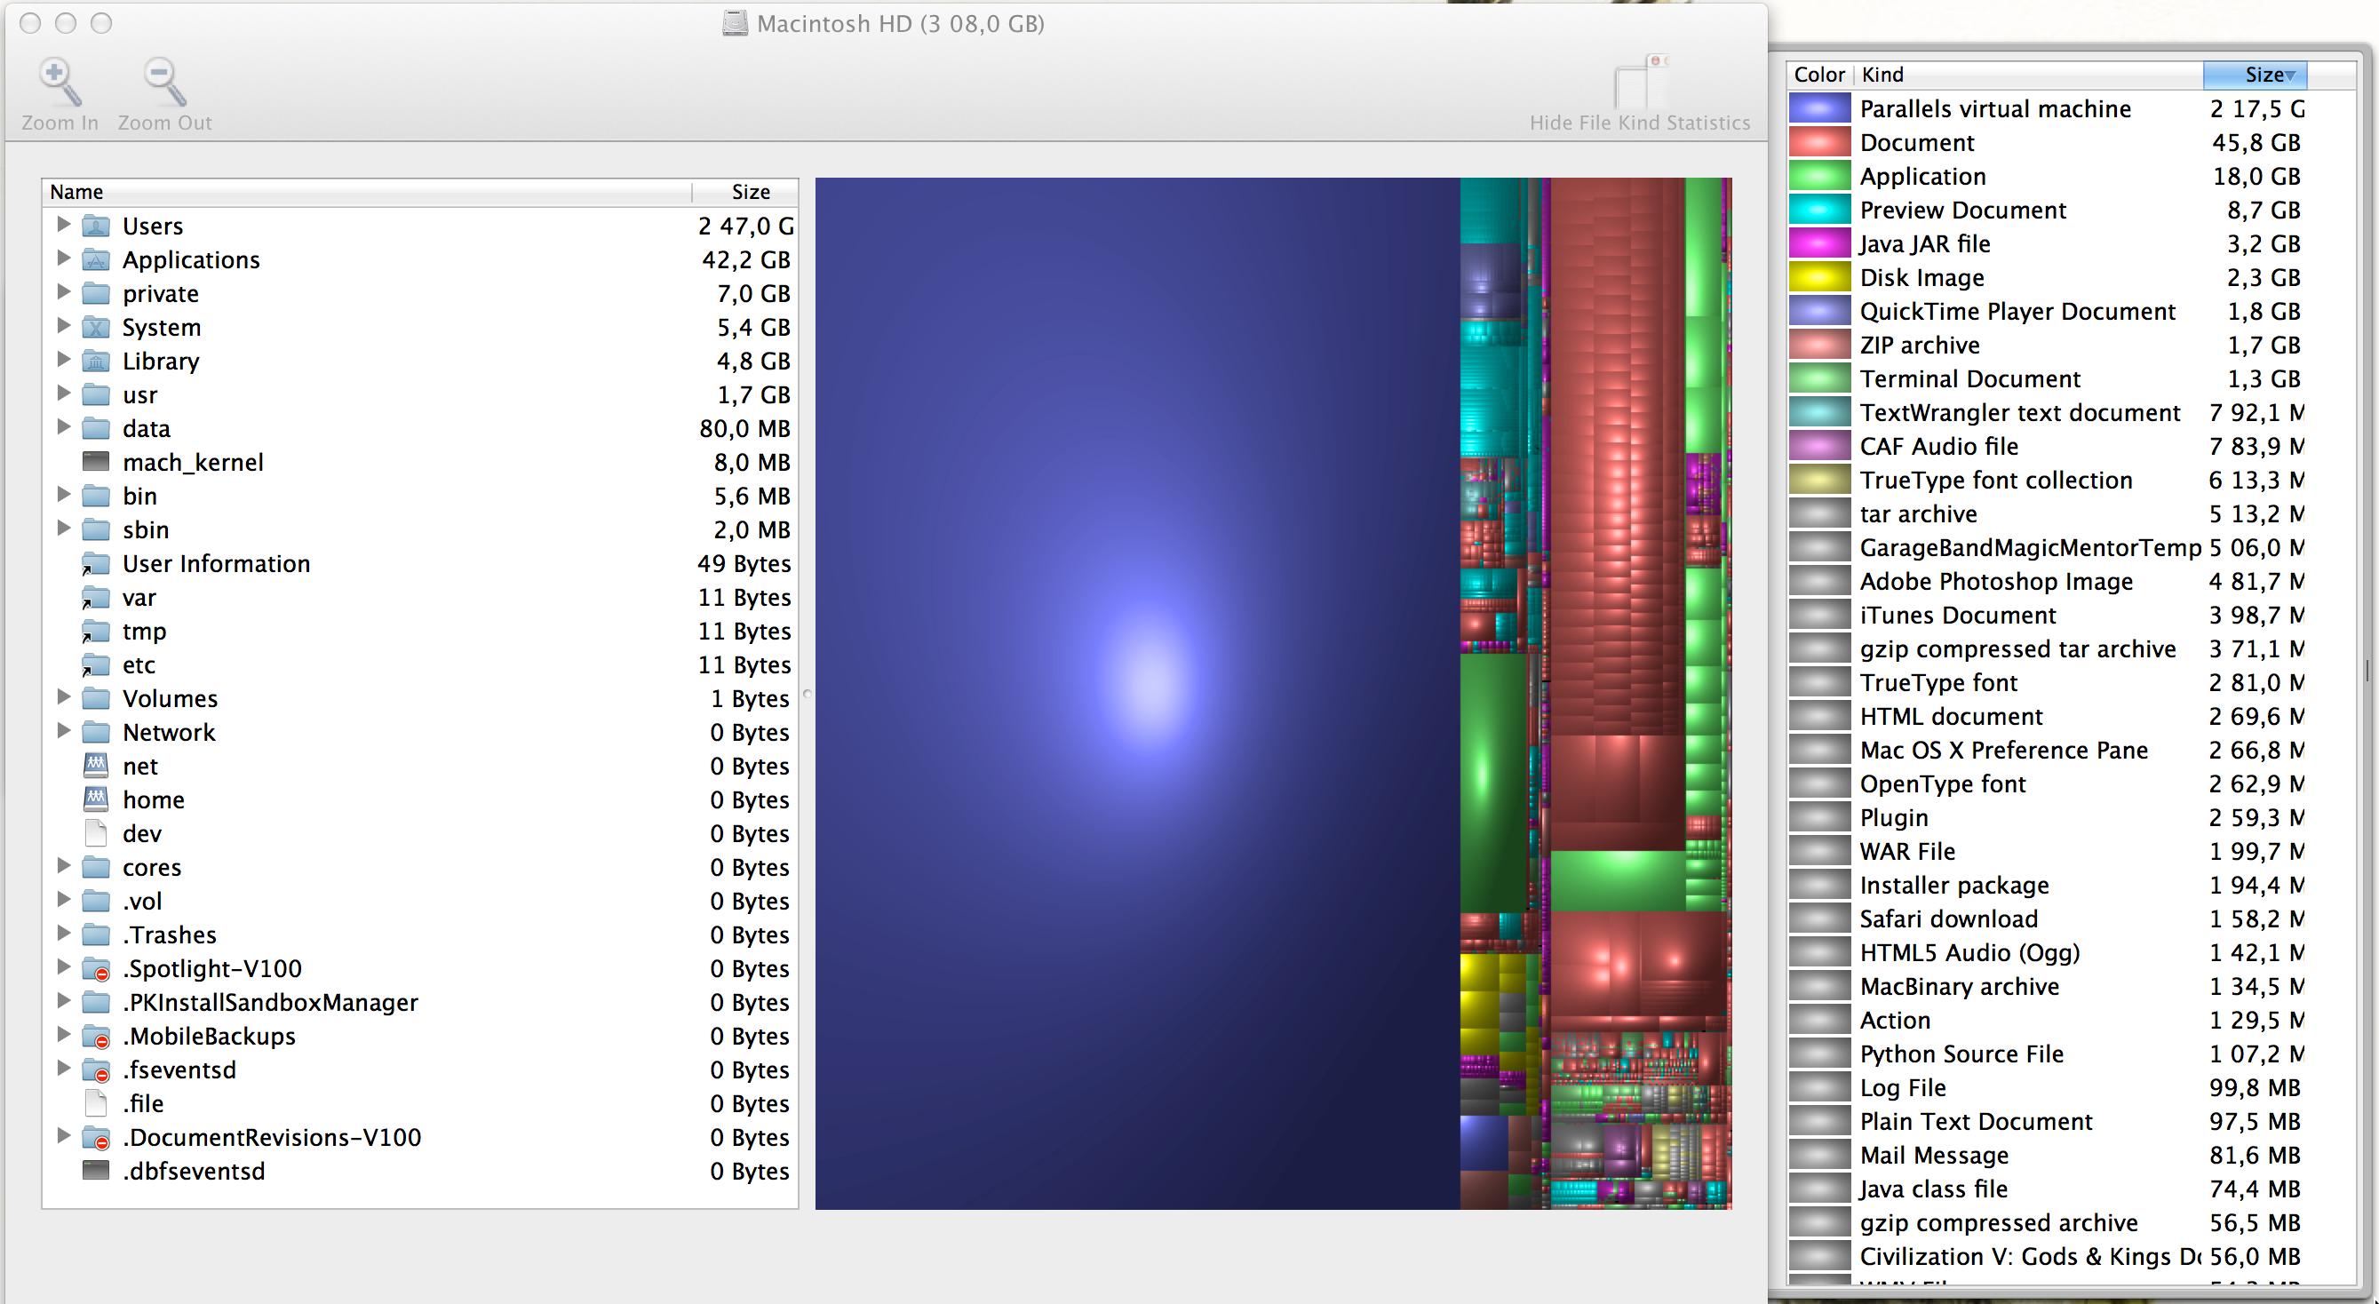Viewport: 2379px width, 1304px height.
Task: Sort statistics by Color column header
Action: (x=1819, y=75)
